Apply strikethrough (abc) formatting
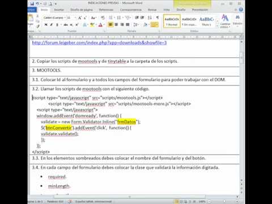Image resolution: width=272 pixels, height=204 pixels. (66, 24)
